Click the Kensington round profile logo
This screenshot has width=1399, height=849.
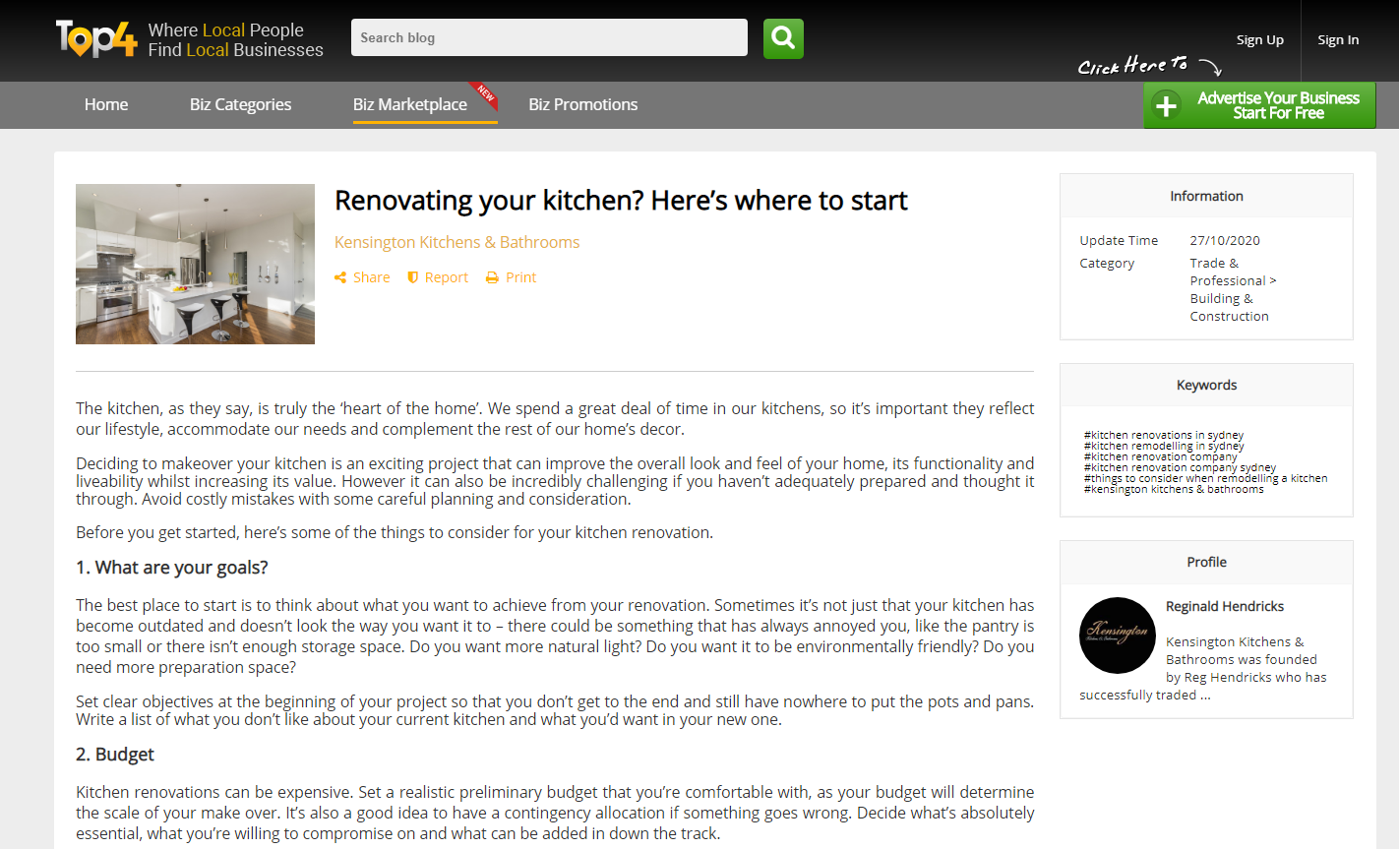click(x=1118, y=636)
